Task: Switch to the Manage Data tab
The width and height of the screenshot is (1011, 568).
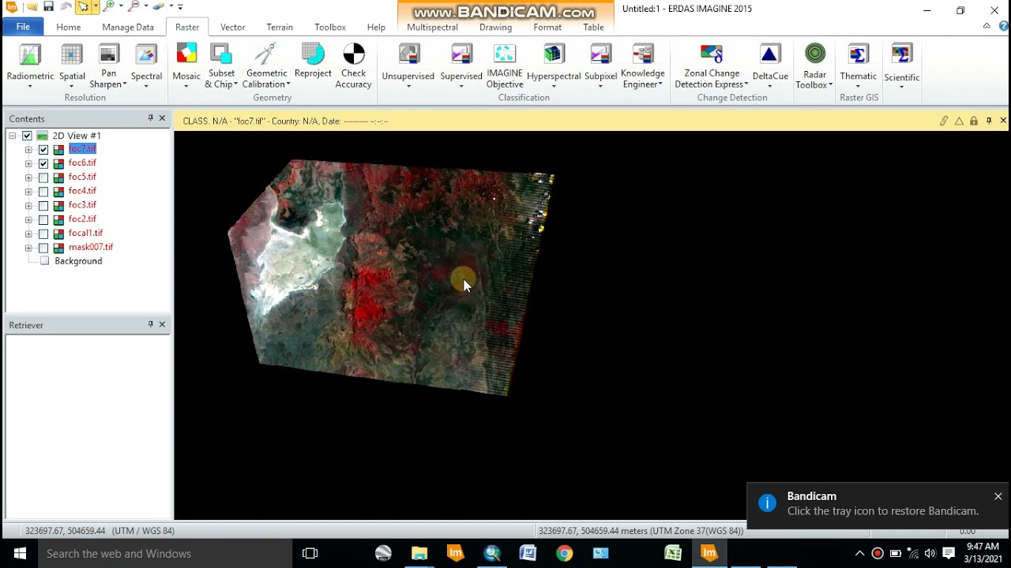Action: (128, 27)
